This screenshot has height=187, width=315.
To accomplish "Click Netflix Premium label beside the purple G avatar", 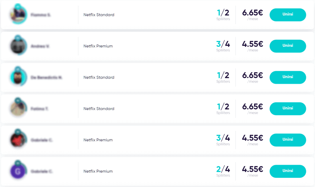I will (98, 172).
